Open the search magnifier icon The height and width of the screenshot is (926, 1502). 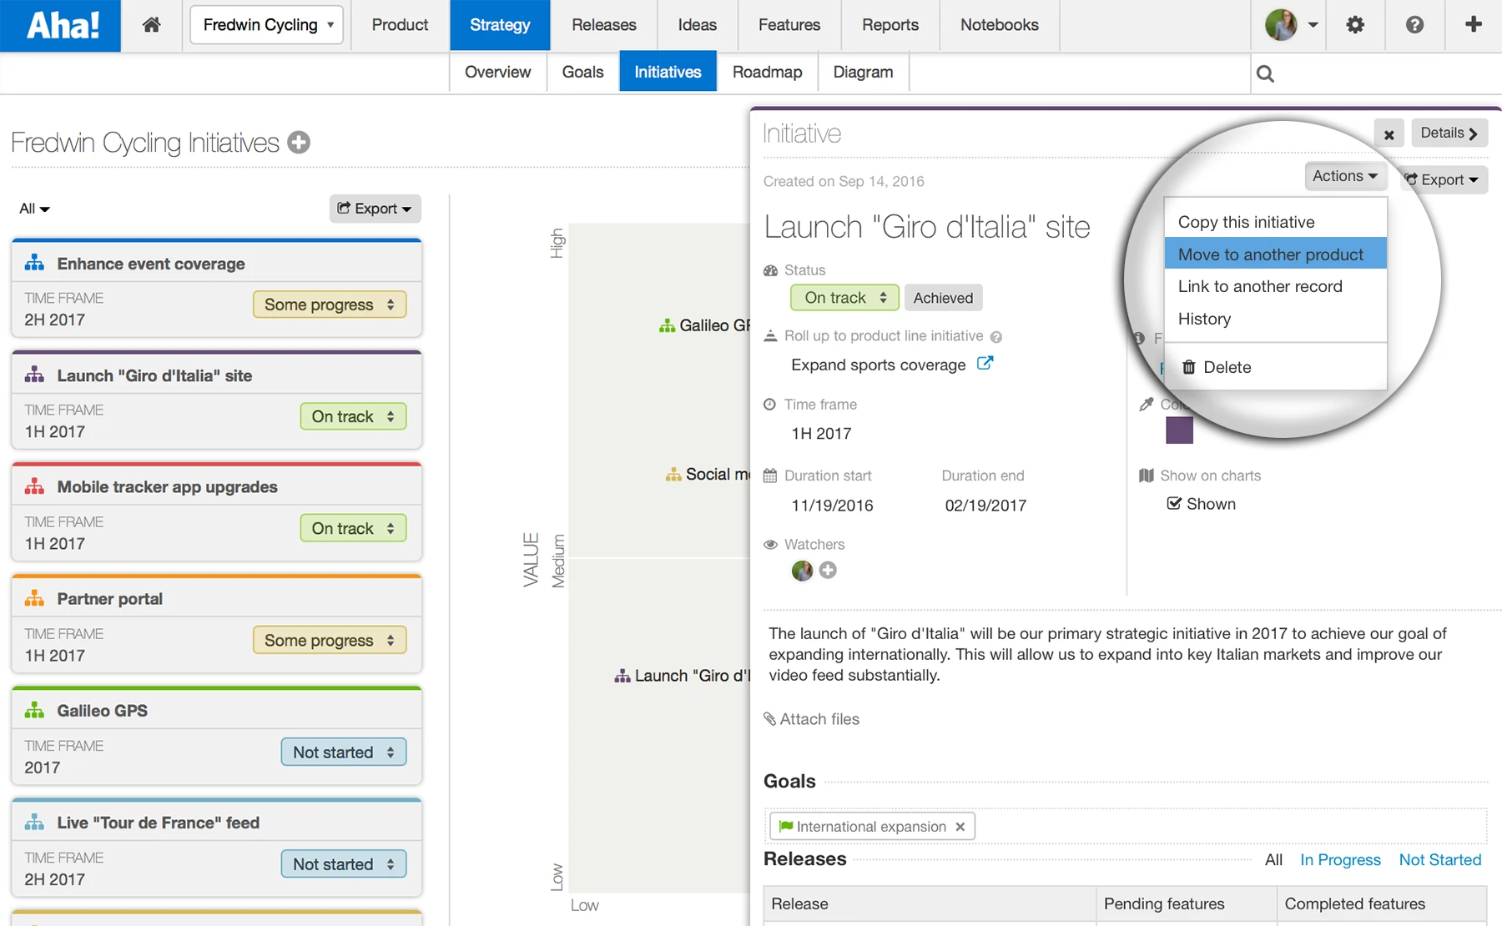click(x=1265, y=73)
